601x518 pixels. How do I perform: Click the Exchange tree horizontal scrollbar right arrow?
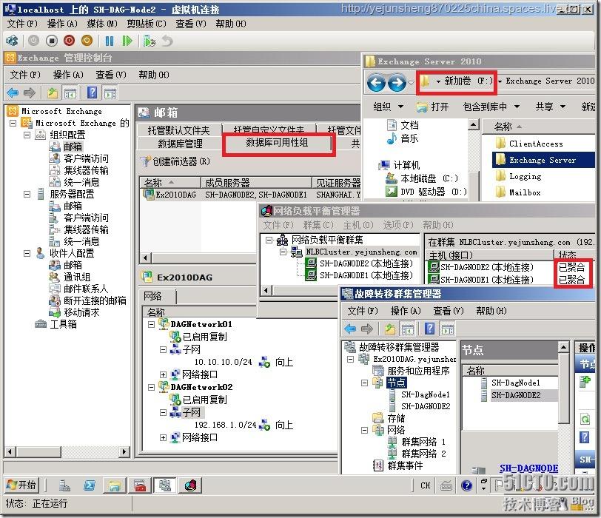tap(124, 451)
